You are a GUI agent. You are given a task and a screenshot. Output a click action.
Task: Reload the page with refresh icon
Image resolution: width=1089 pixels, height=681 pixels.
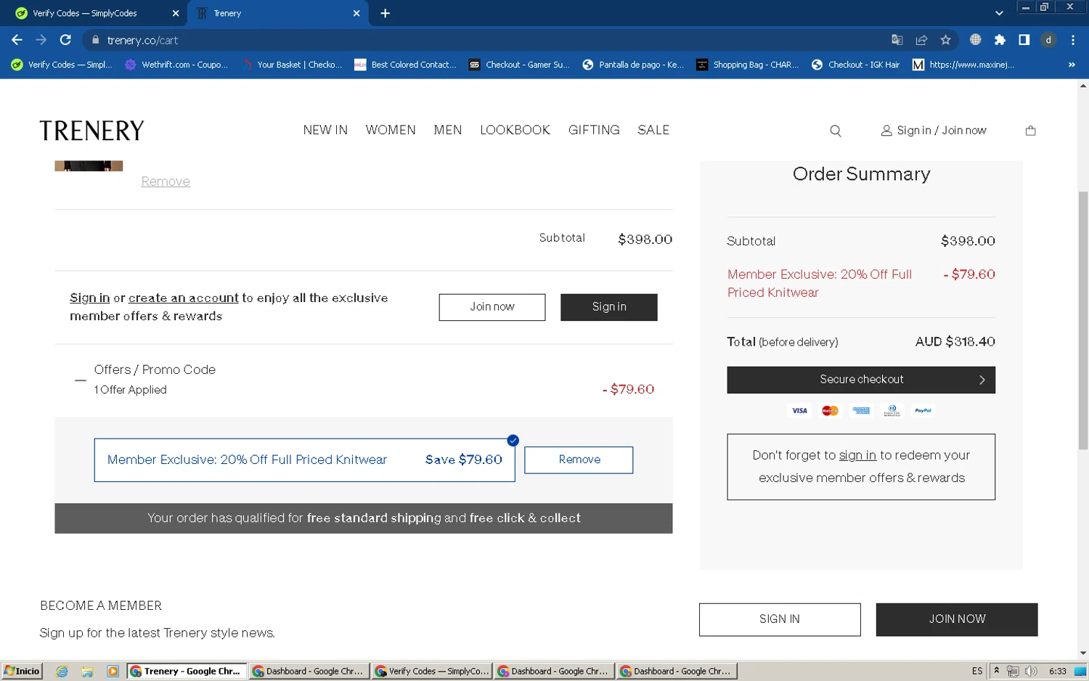[65, 40]
